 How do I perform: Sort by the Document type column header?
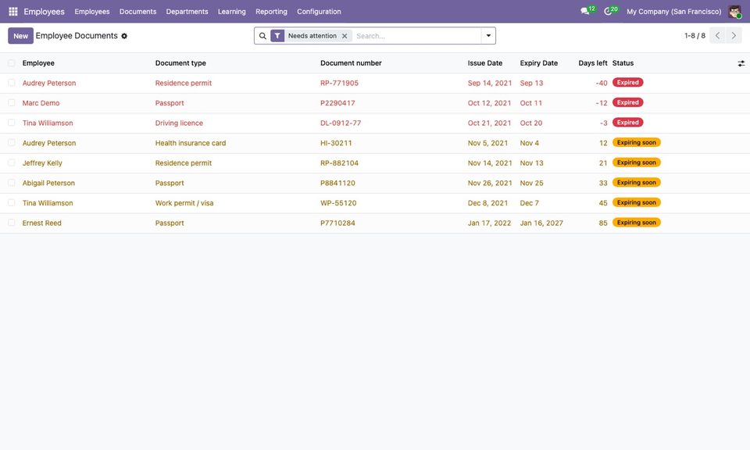tap(180, 63)
